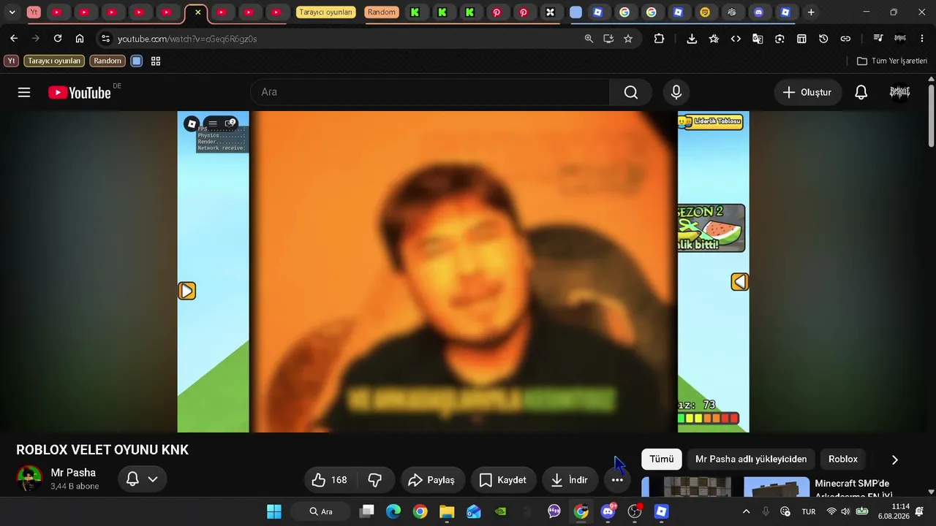Open the taskbar volume control
This screenshot has width=936, height=526.
(846, 511)
